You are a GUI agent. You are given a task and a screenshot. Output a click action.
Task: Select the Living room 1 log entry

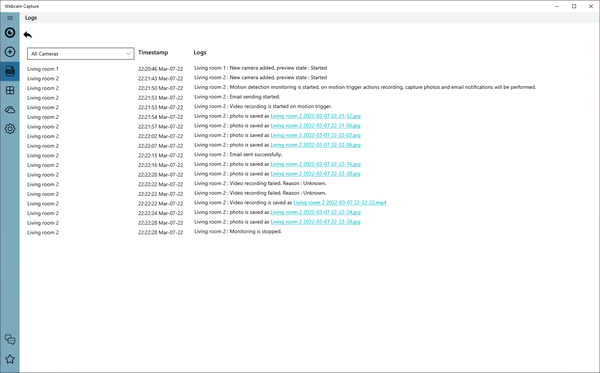(x=43, y=68)
